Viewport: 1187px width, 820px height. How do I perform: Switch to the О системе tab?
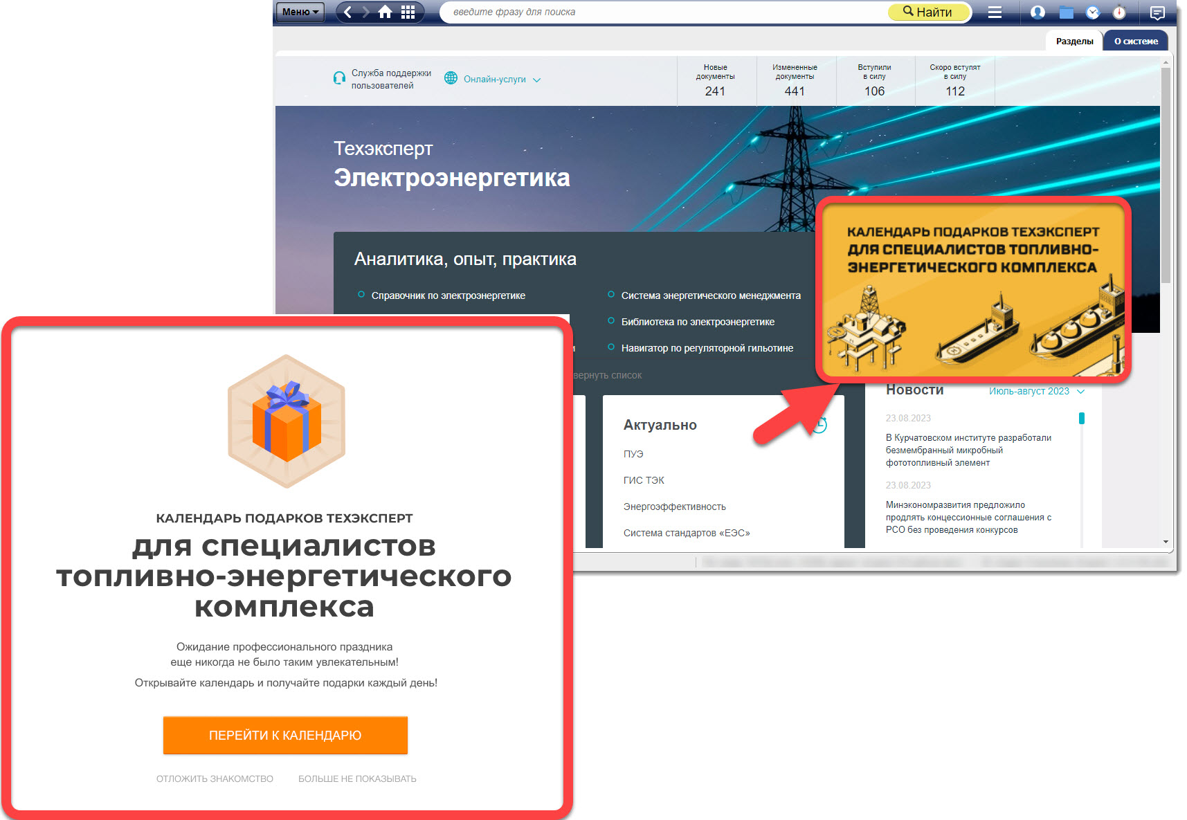1136,41
